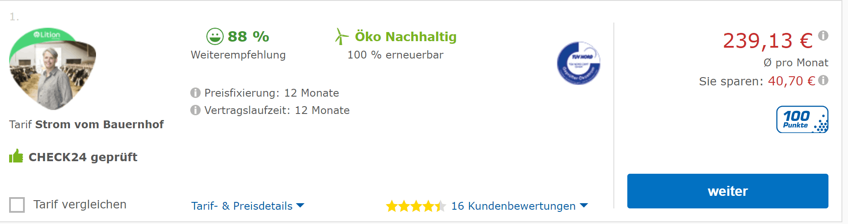Click the wind turbine eco icon
This screenshot has width=848, height=224.
tap(341, 37)
